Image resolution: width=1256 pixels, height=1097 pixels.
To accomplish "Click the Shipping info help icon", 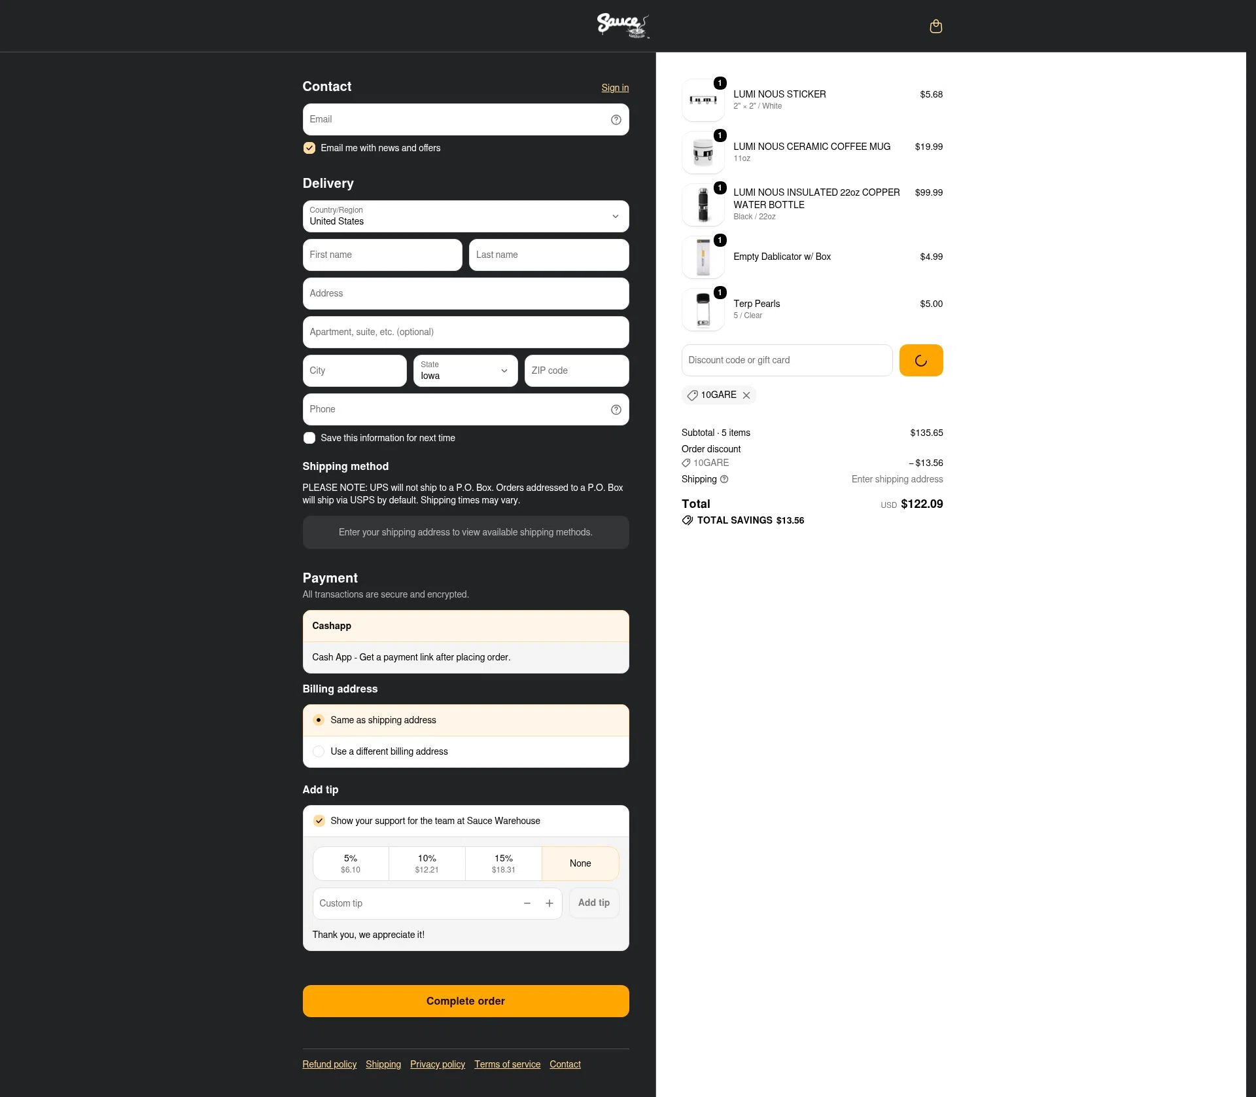I will pos(724,479).
